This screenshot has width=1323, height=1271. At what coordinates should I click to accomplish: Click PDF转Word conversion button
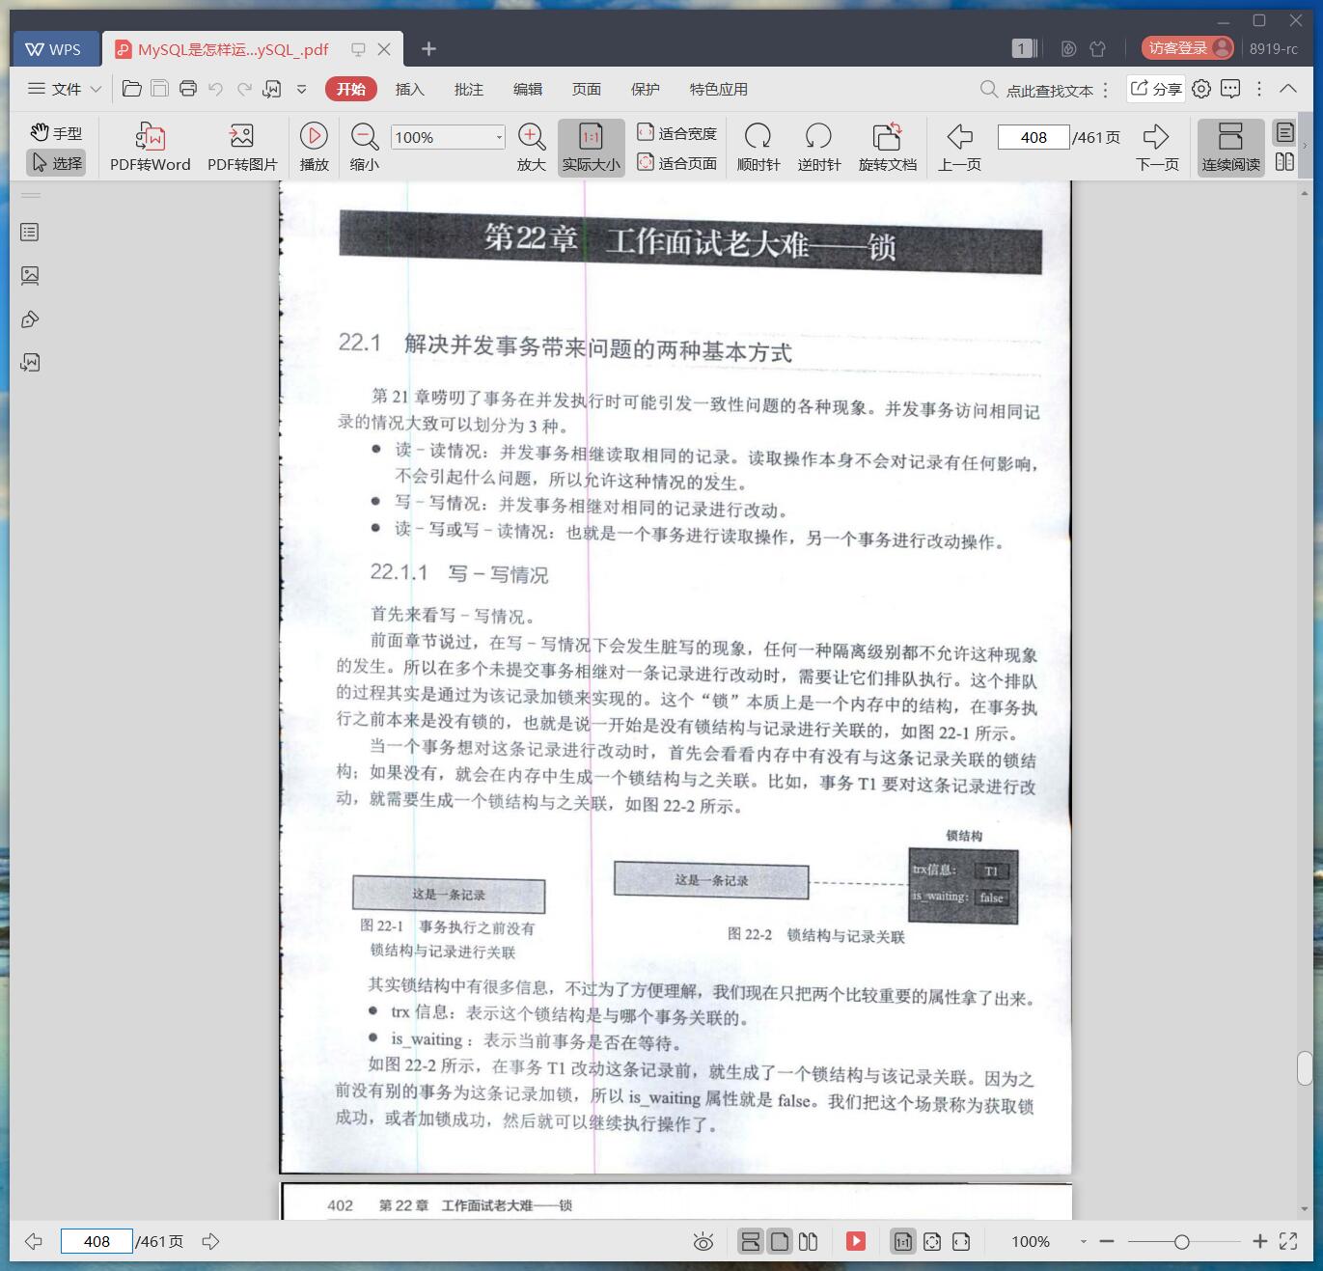click(151, 147)
